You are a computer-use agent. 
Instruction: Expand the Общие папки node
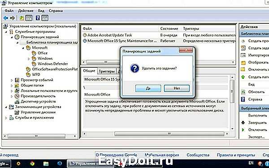12,86
